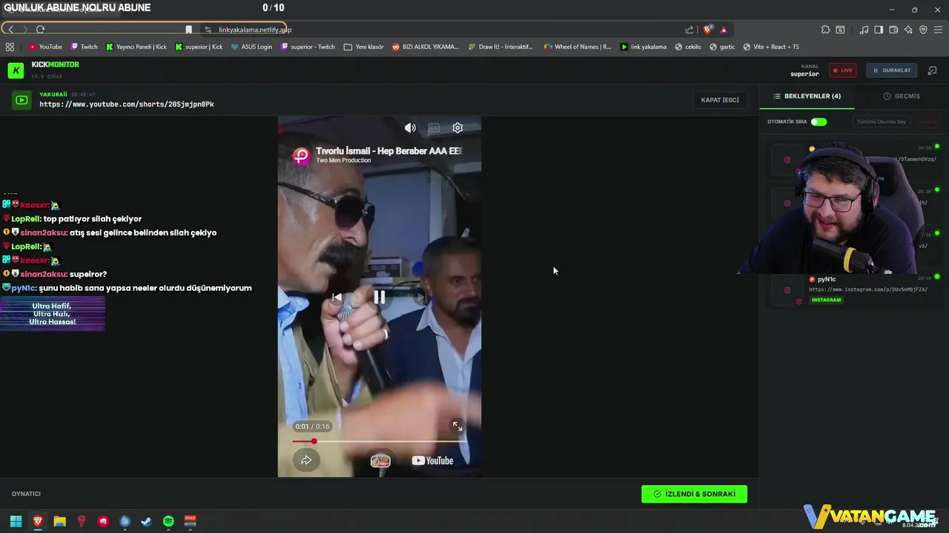The image size is (949, 533).
Task: Open the Windows Start menu
Action: pyautogui.click(x=16, y=521)
